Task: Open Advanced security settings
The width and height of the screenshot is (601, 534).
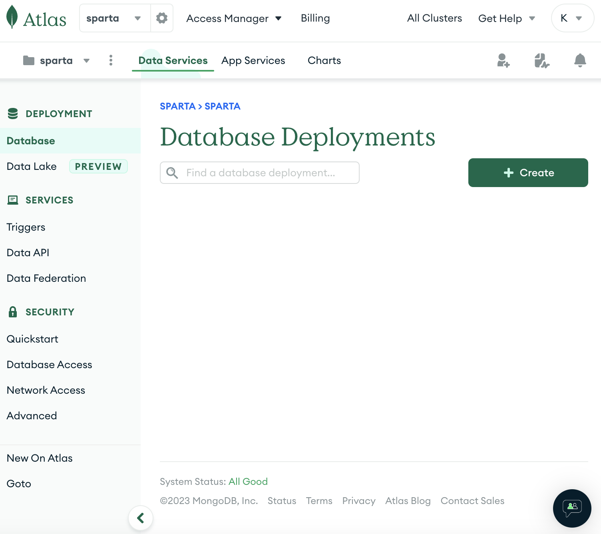Action: (32, 416)
